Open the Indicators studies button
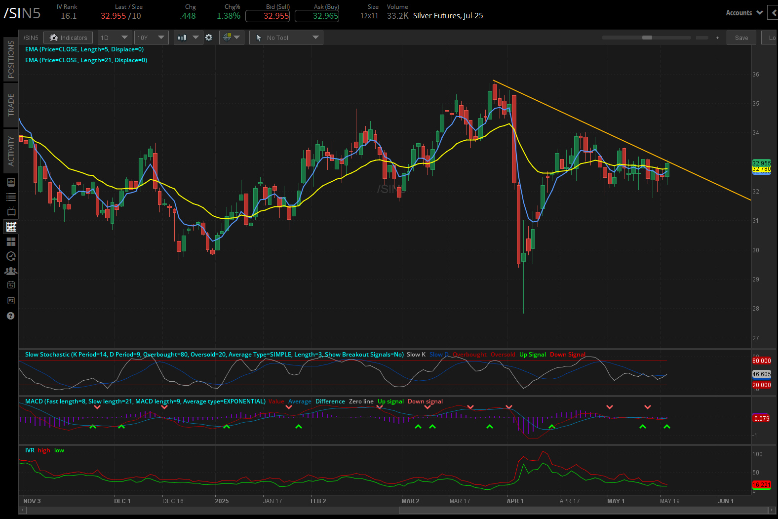Viewport: 778px width, 519px height. coord(68,38)
